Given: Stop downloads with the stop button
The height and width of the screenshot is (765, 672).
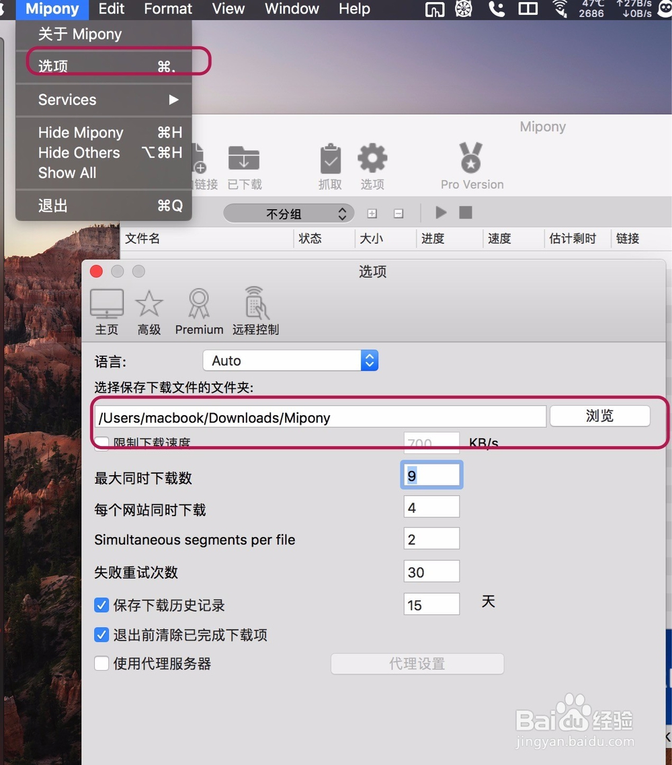Looking at the screenshot, I should (x=466, y=213).
